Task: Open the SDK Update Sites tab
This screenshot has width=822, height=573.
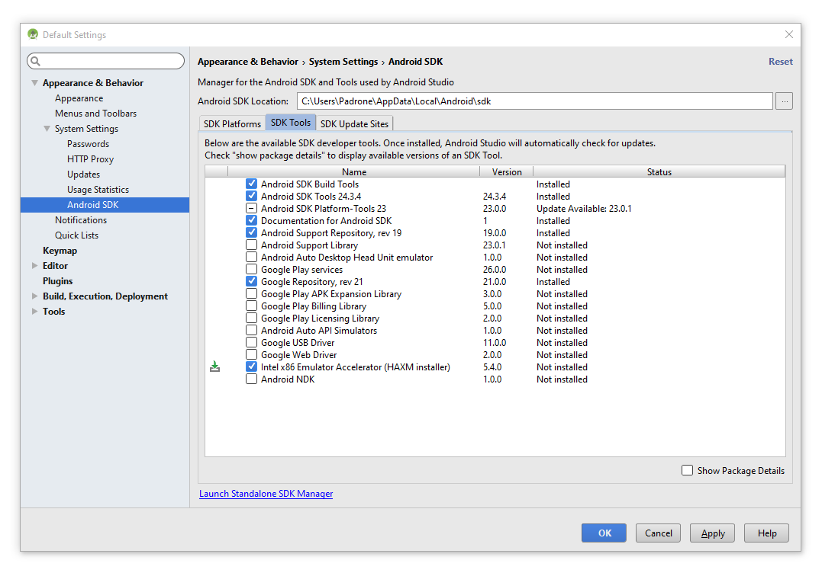Action: click(354, 123)
